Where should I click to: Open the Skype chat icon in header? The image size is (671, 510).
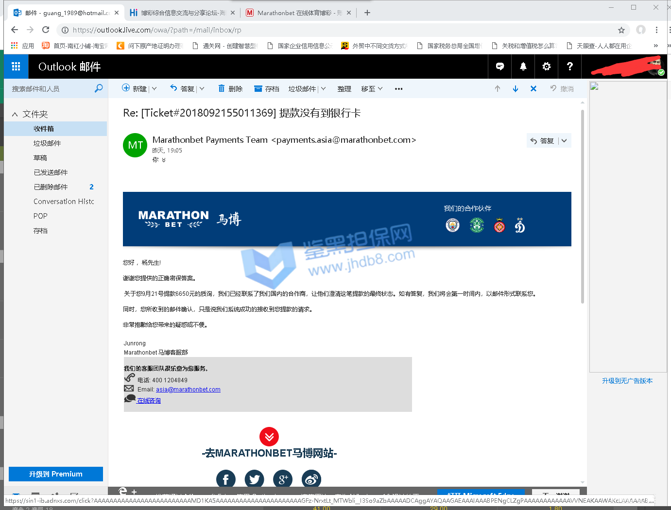[x=500, y=67]
